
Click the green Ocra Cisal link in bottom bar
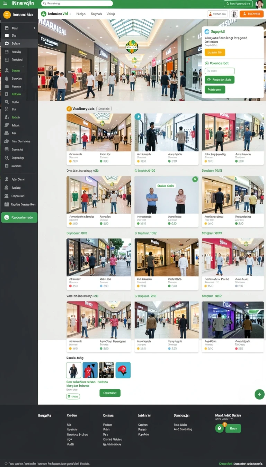point(225,464)
